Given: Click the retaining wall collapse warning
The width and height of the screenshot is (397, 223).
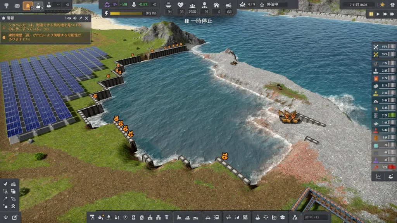Looking at the screenshot, I should coord(46,37).
